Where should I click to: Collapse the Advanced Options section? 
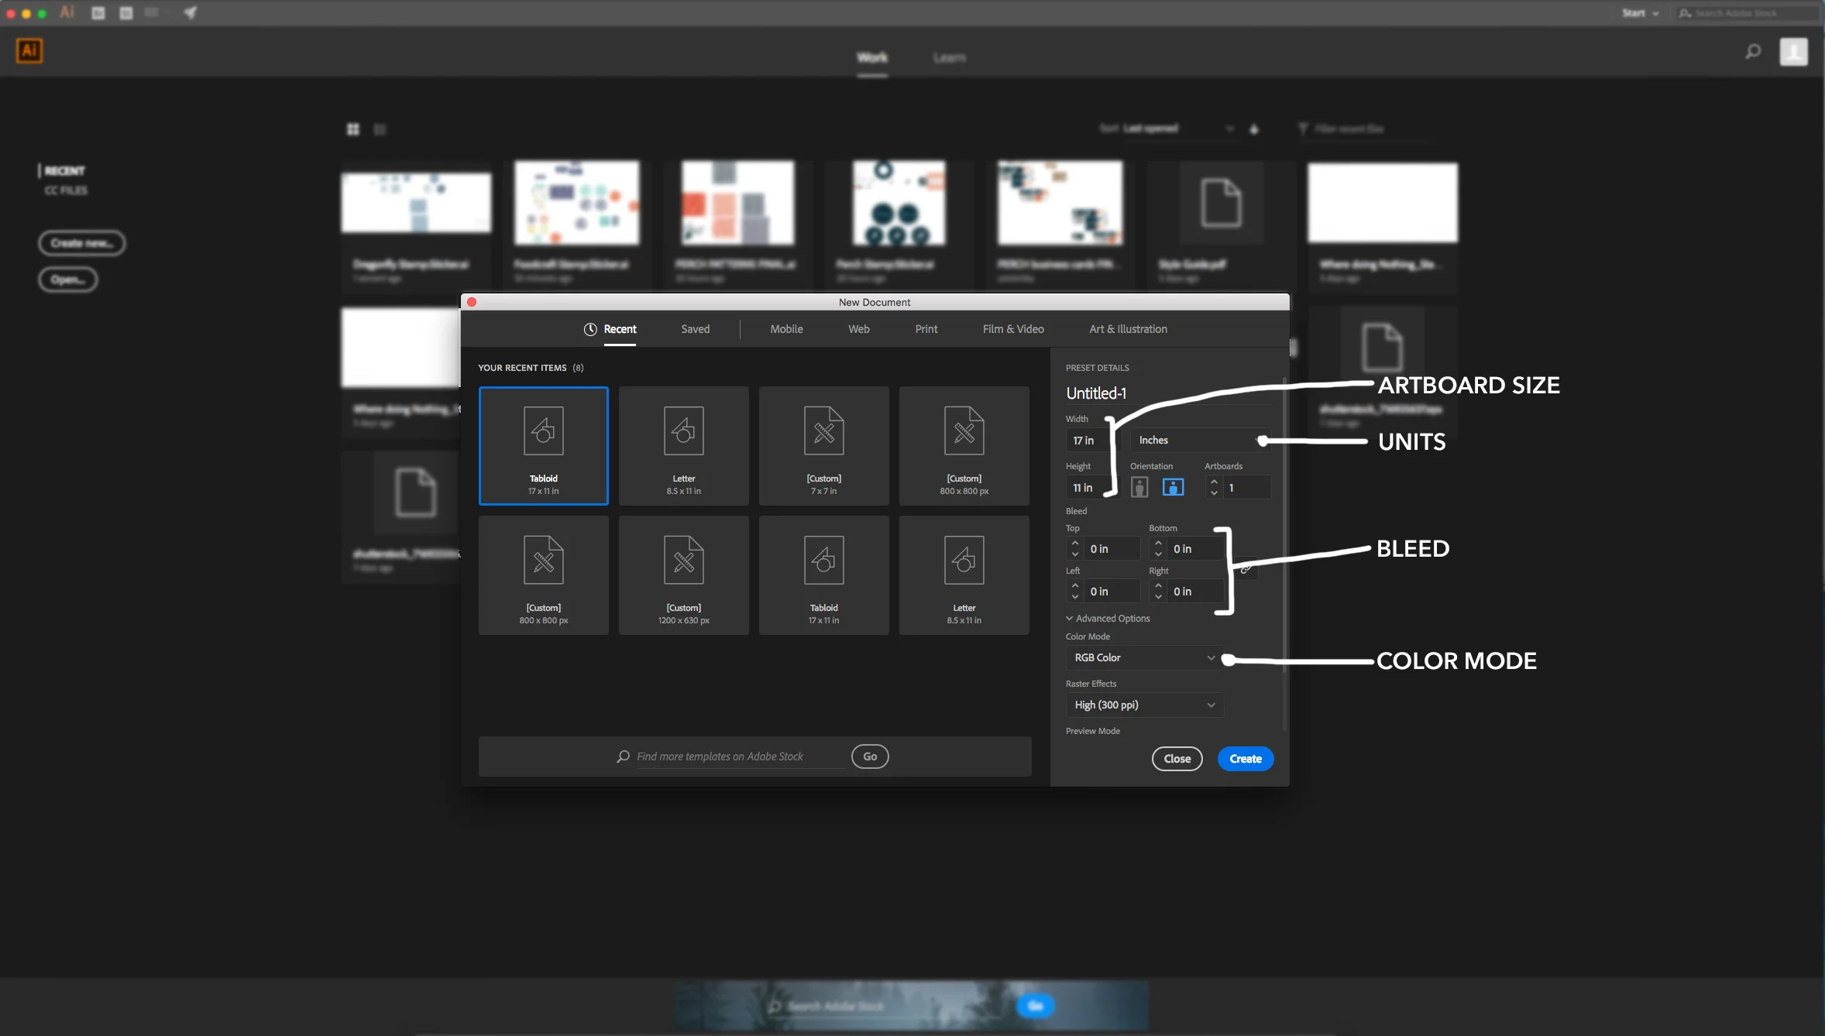[1108, 618]
